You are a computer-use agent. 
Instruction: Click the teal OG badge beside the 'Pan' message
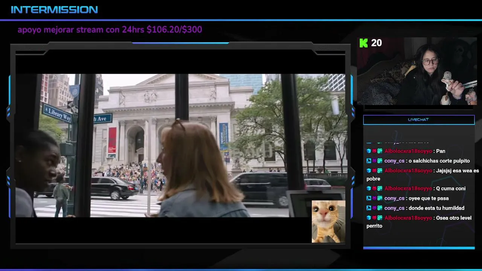(380, 151)
